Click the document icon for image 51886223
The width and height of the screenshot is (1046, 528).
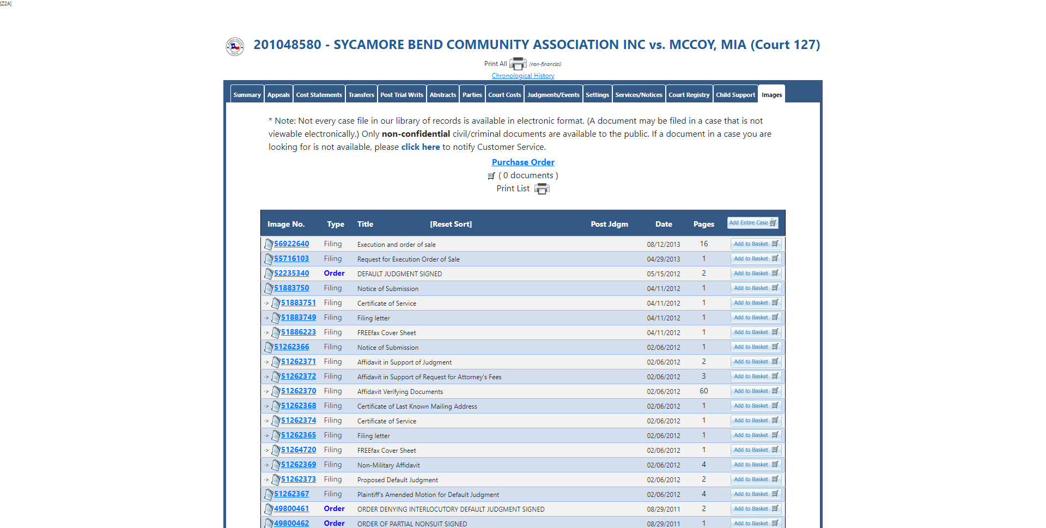tap(276, 332)
